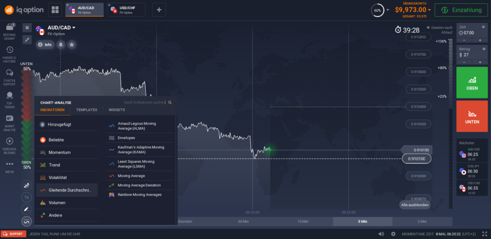Open the 1s candle interval button

click(27, 197)
